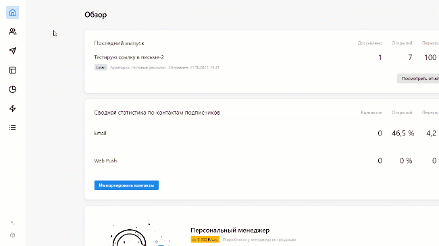Open the home overview icon in sidebar
This screenshot has width=439, height=246.
coord(13,13)
